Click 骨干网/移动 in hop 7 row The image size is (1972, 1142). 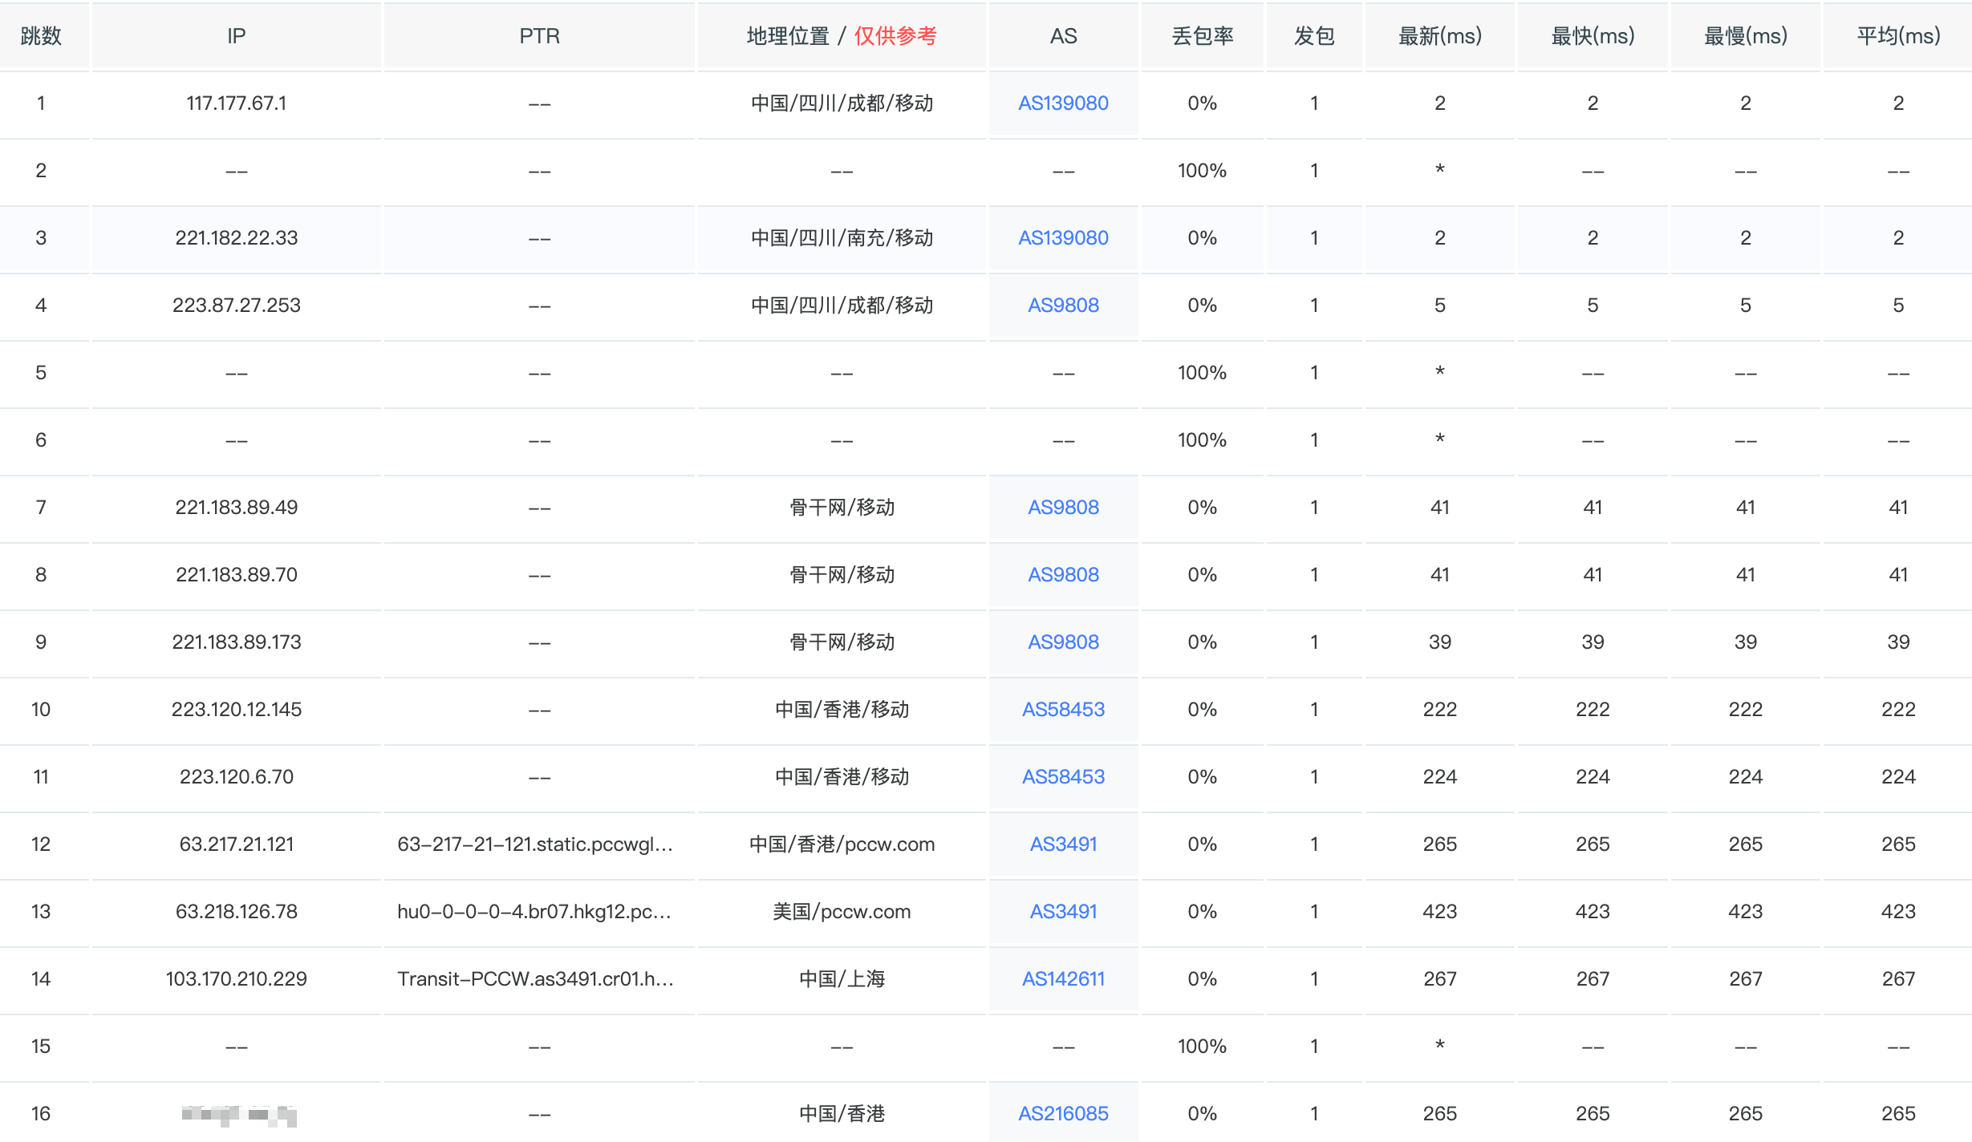point(842,508)
